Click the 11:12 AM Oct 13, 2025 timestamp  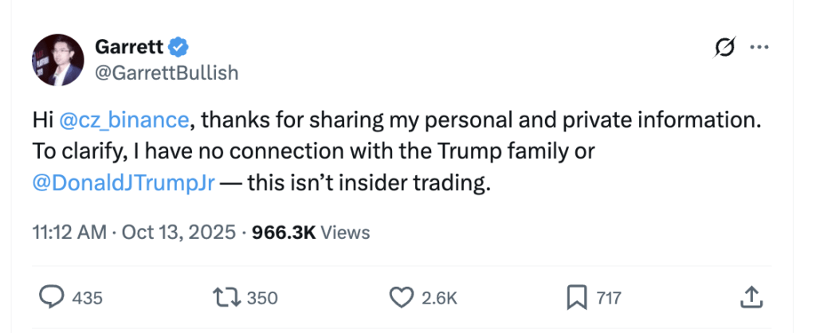coord(134,232)
